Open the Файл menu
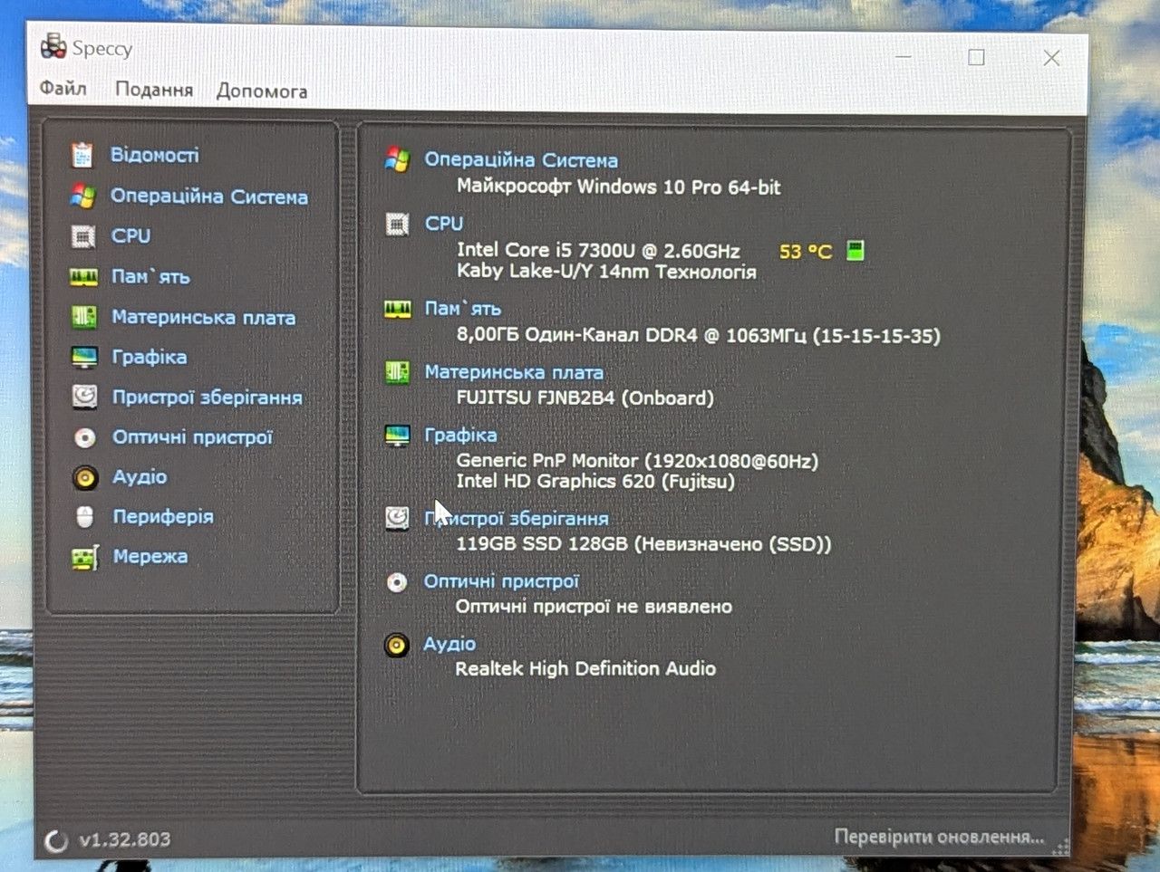This screenshot has height=872, width=1160. click(x=63, y=89)
